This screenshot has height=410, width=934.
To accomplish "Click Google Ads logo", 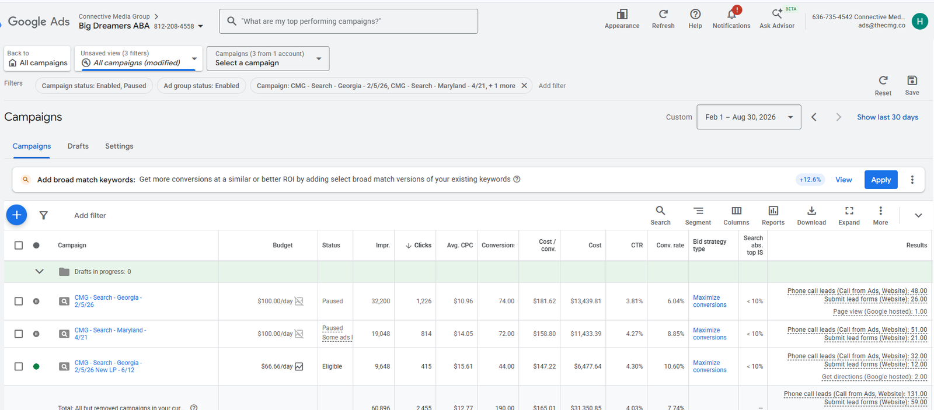I will pyautogui.click(x=39, y=22).
